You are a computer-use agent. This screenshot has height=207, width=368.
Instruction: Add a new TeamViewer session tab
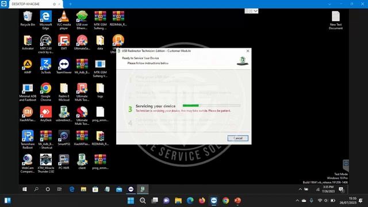pos(70,4)
